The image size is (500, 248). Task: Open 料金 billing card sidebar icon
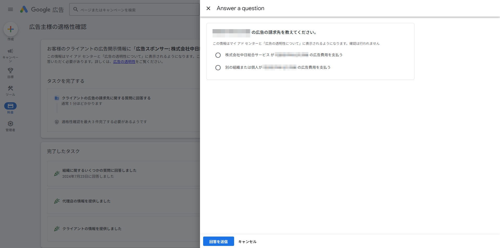[x=10, y=106]
